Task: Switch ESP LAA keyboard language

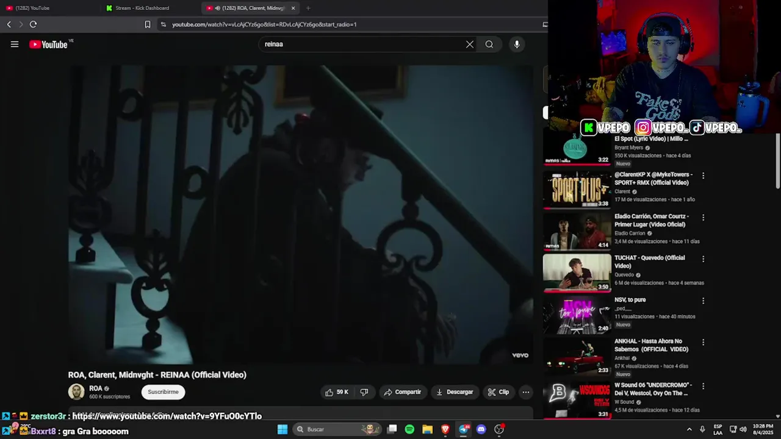Action: 718,429
